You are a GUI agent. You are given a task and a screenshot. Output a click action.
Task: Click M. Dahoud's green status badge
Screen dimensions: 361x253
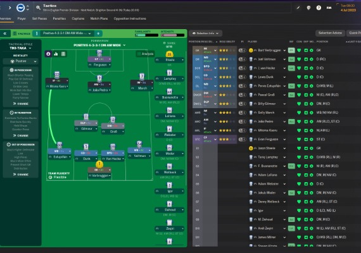[291, 219]
